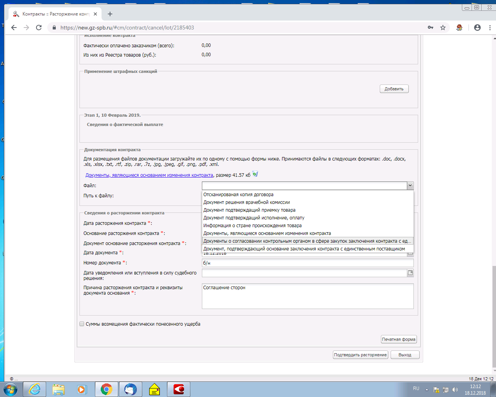
Task: Edit the Причина расторжения text area
Action: [x=308, y=296]
